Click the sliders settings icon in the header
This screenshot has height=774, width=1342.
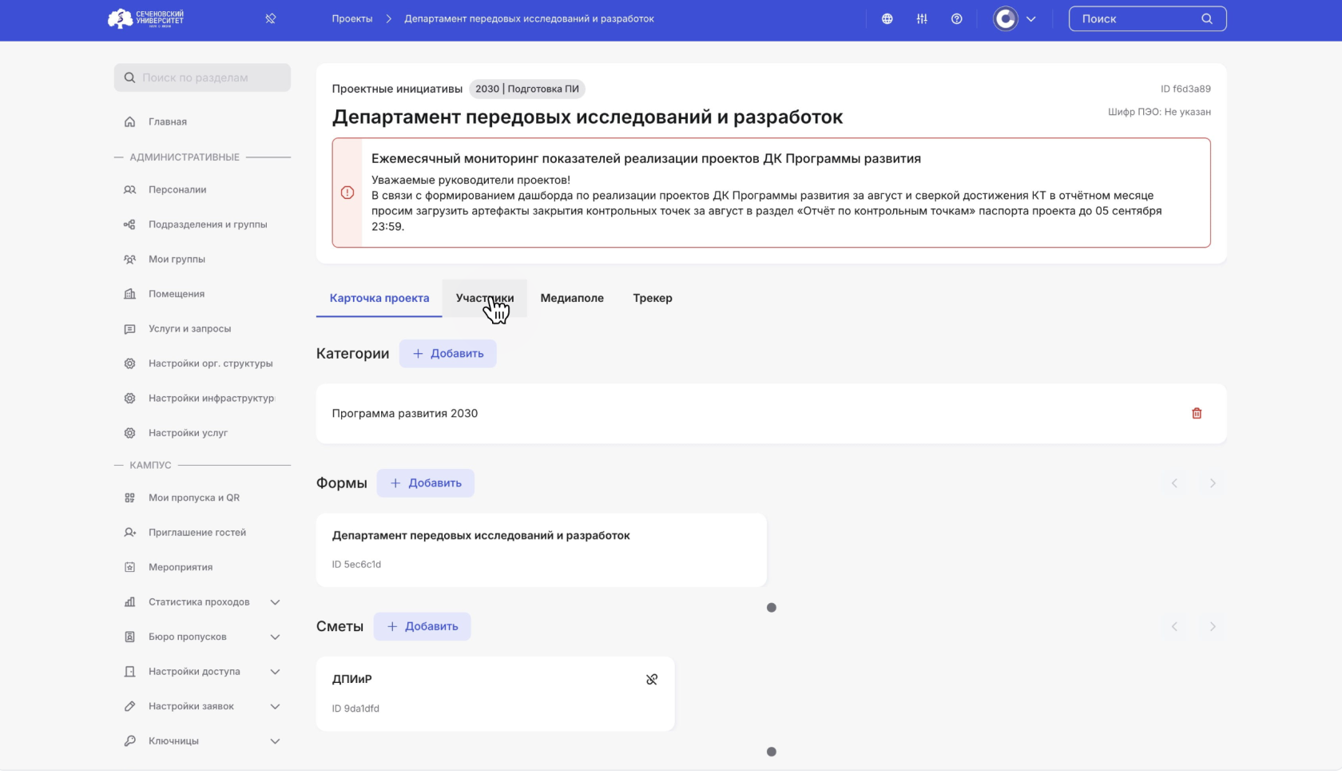(x=922, y=18)
